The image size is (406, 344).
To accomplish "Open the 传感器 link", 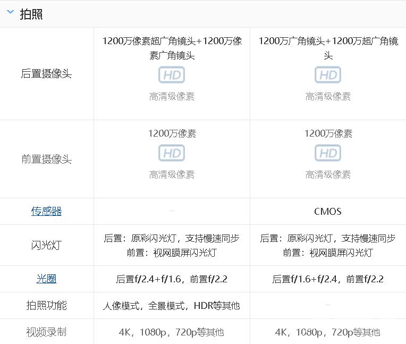I will tap(46, 211).
